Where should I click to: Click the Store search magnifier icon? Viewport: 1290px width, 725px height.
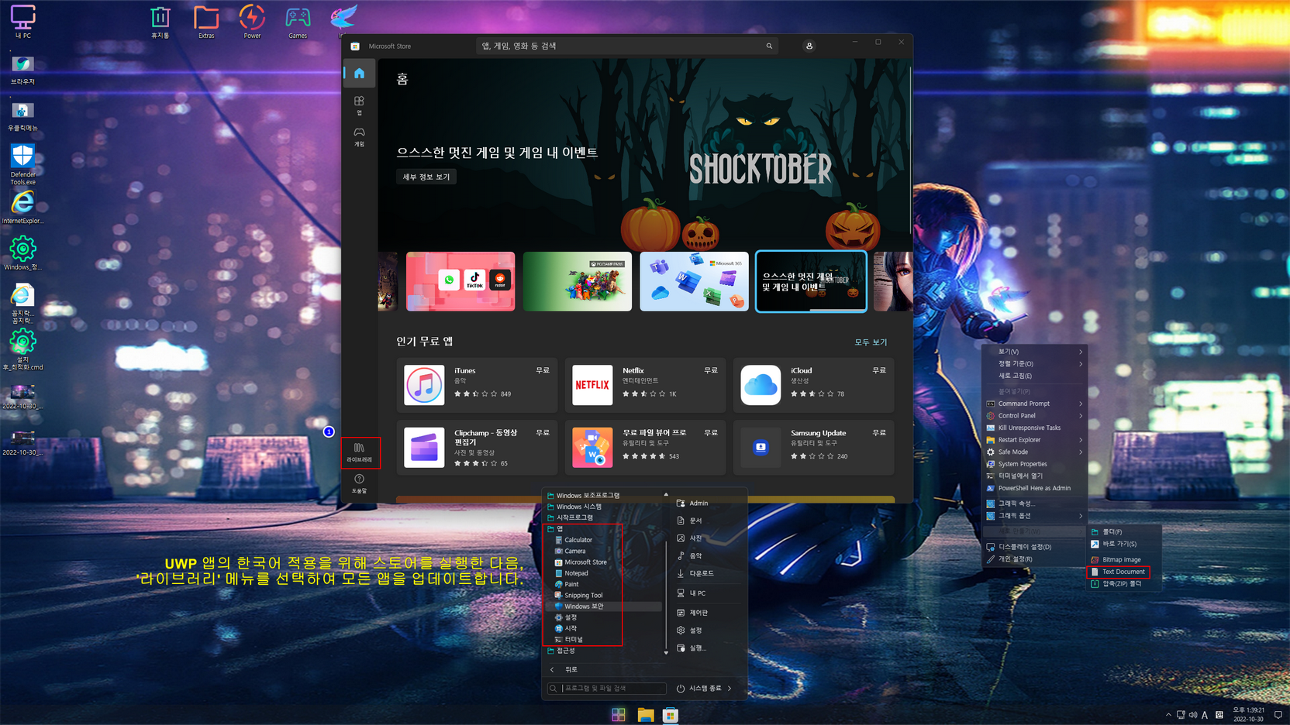[x=769, y=46]
